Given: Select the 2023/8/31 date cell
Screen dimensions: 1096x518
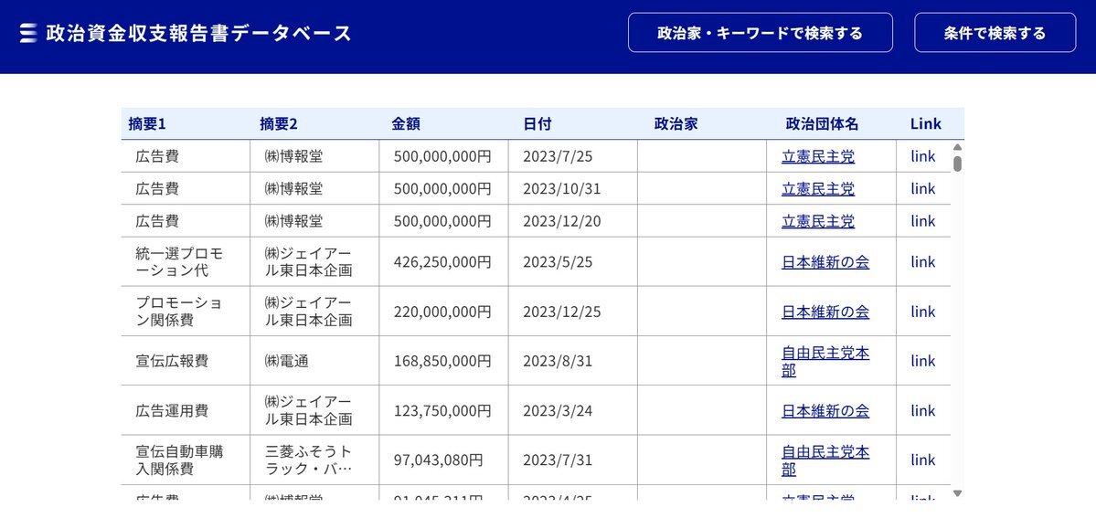Looking at the screenshot, I should click(x=572, y=362).
